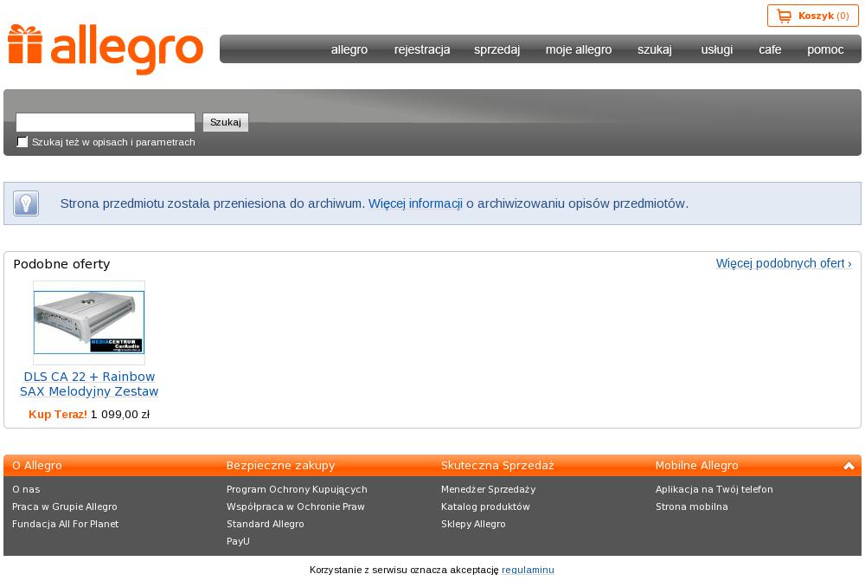Viewport: 865px width, 587px height.
Task: Open the usługi menu item
Action: 716,49
